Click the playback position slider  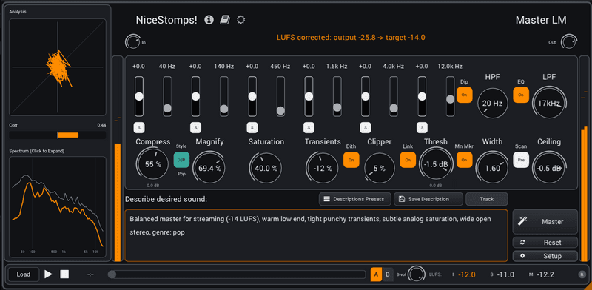click(x=237, y=274)
